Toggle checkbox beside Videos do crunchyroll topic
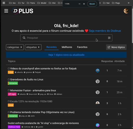The width and height of the screenshot is (133, 129). point(9,69)
